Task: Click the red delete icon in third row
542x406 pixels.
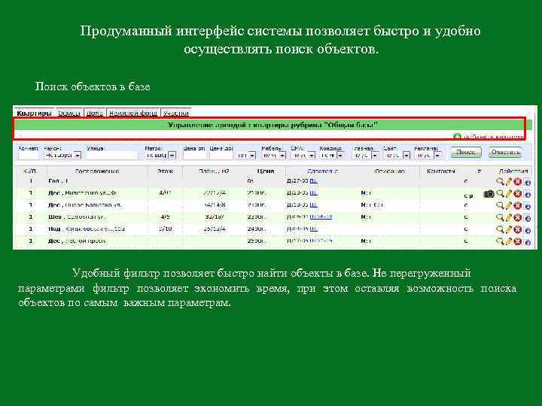Action: [517, 205]
